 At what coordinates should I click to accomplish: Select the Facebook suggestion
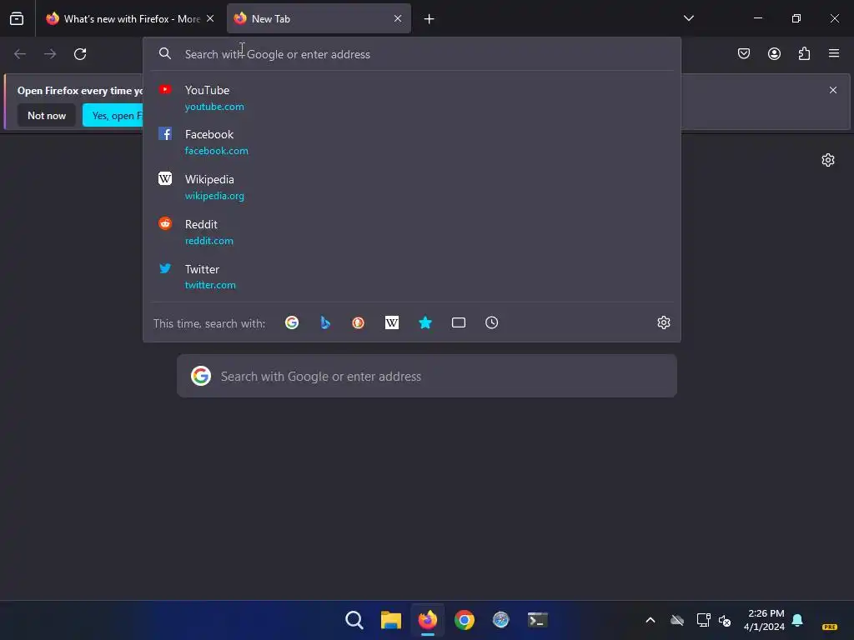[x=412, y=142]
